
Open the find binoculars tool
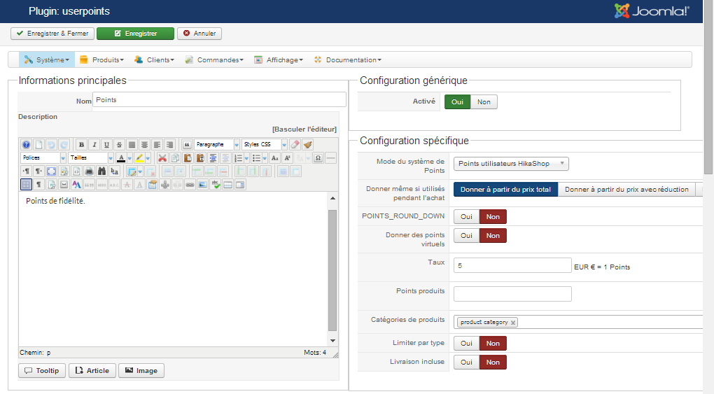[x=101, y=171]
